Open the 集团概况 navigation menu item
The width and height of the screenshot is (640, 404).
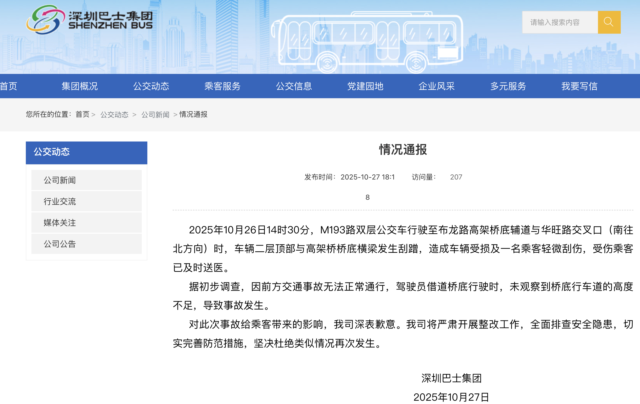tap(79, 86)
